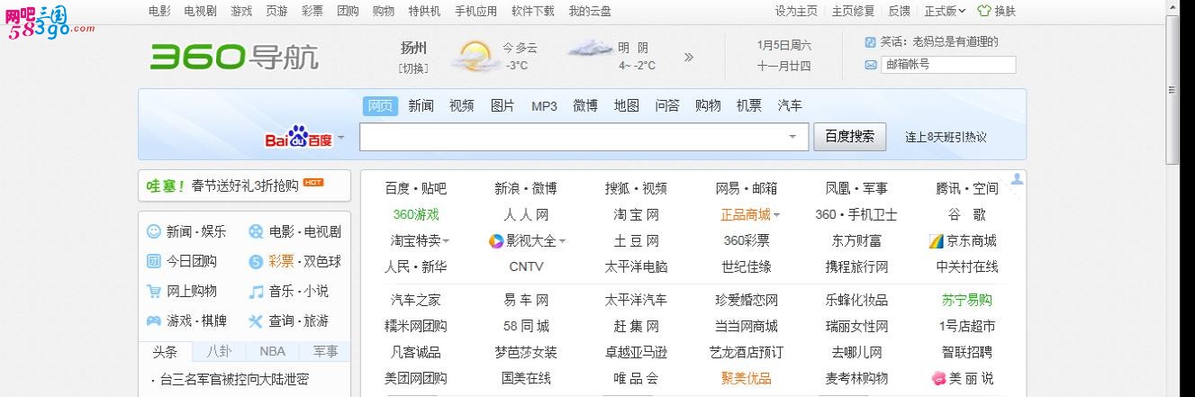
Task: Switch city using [切换] link
Action: pos(413,68)
